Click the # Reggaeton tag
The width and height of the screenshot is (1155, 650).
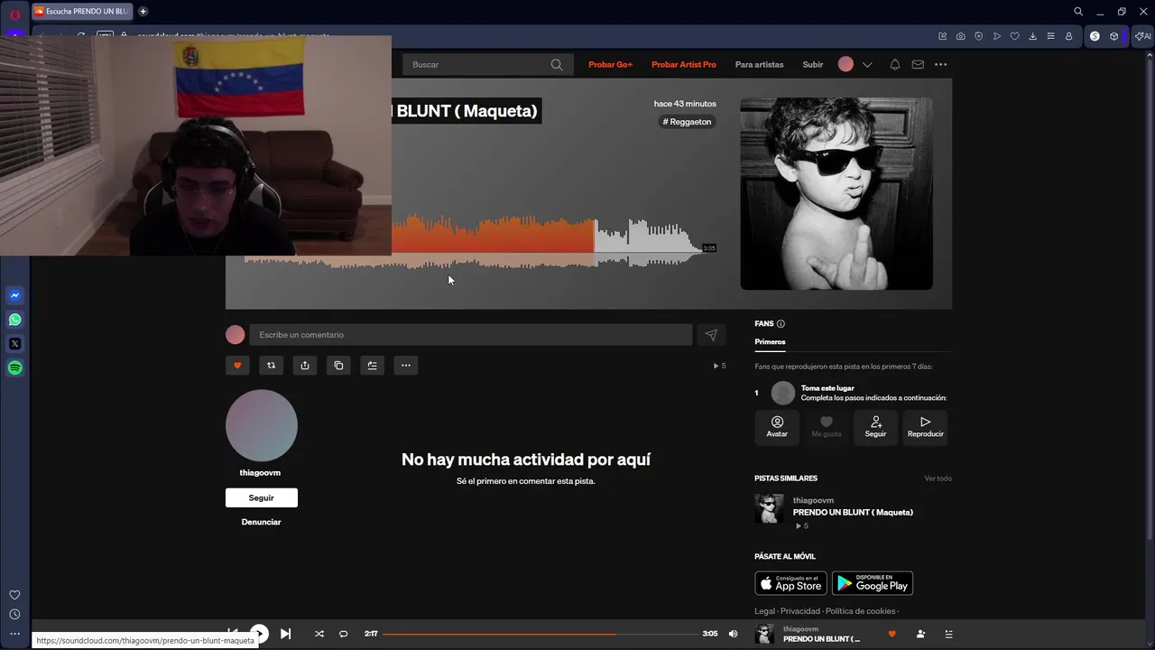coord(688,122)
